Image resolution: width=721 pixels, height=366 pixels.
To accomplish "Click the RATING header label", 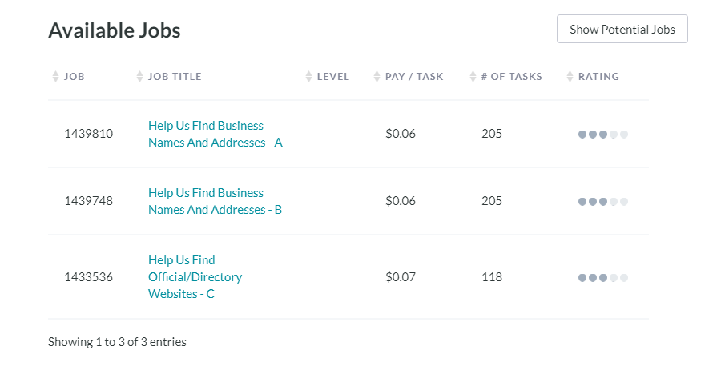I will (x=598, y=77).
